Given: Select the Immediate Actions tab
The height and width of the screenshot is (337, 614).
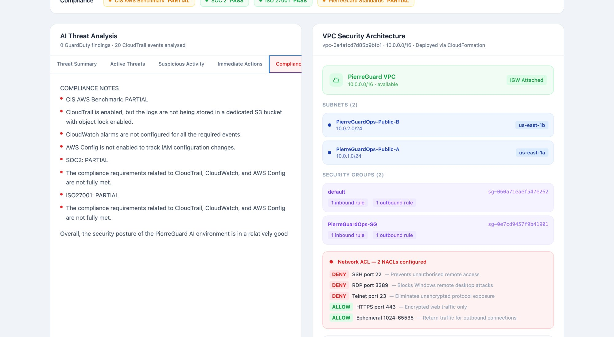Looking at the screenshot, I should click(240, 64).
